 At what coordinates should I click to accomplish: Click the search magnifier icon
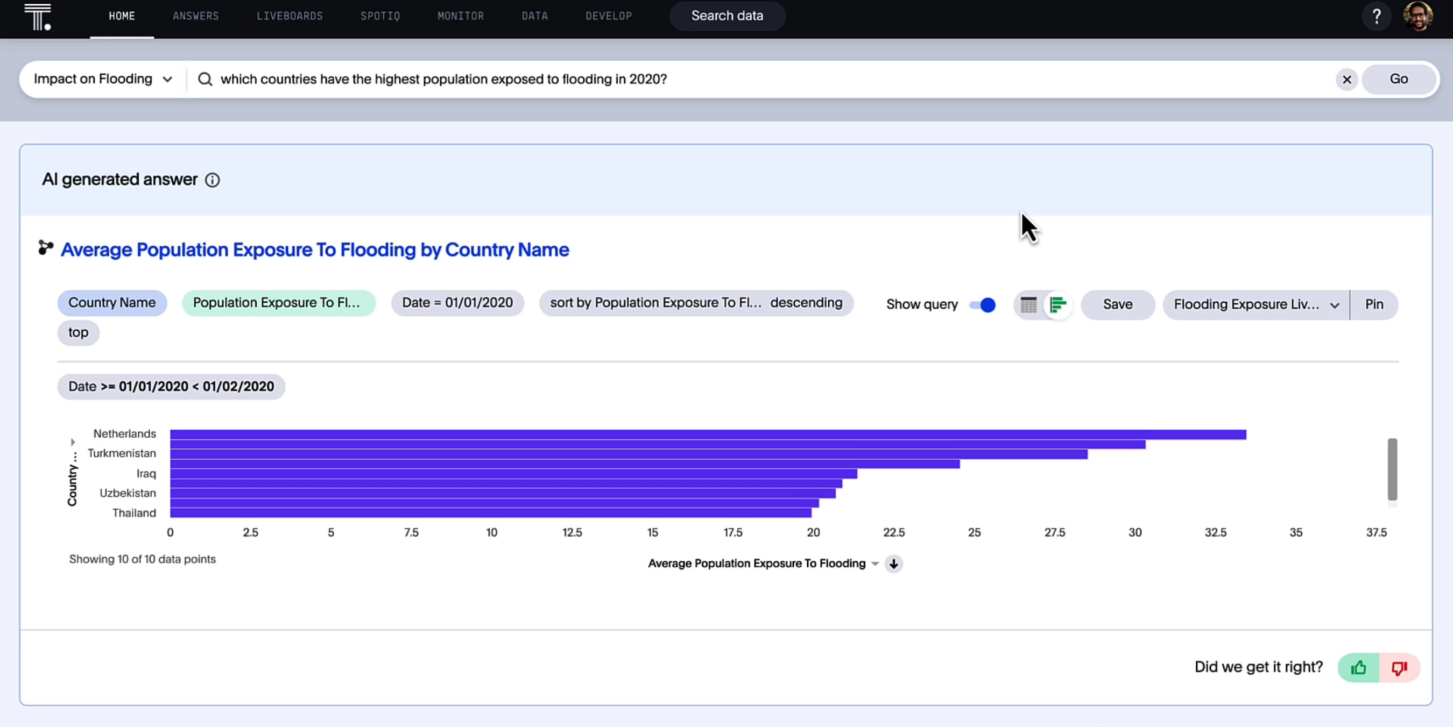click(203, 79)
